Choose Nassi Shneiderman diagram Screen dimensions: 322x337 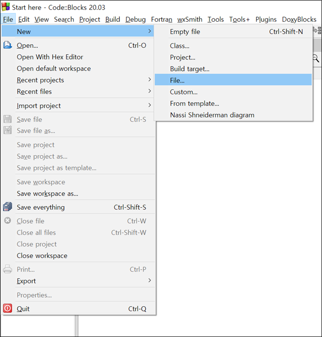(x=233, y=115)
